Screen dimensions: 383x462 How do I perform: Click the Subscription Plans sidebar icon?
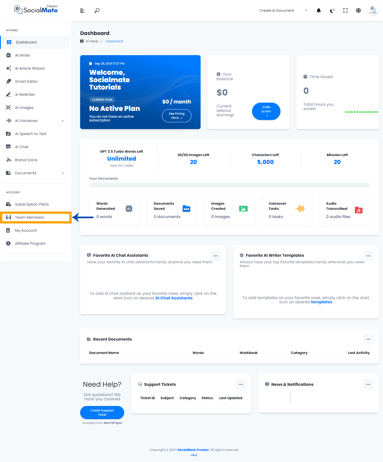9,204
